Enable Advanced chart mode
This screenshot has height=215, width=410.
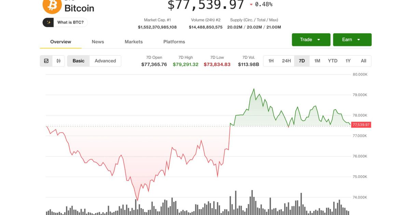(x=105, y=60)
